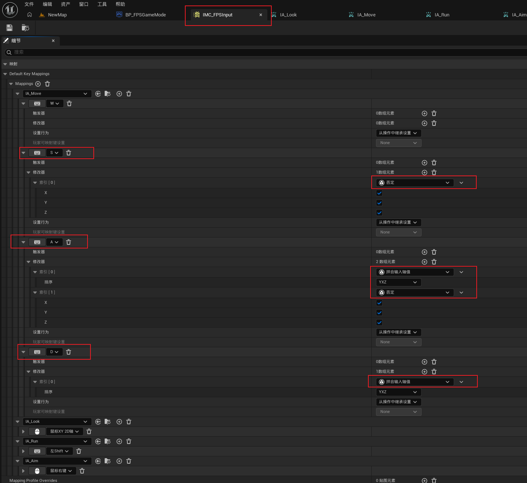Open the 帮助 menu

pos(120,4)
